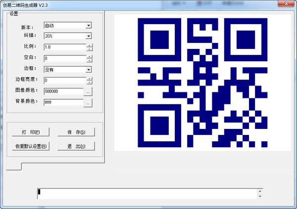This screenshot has width=297, height=209.
Task: Click 恢复默认设置(R) button
Action: 31,146
